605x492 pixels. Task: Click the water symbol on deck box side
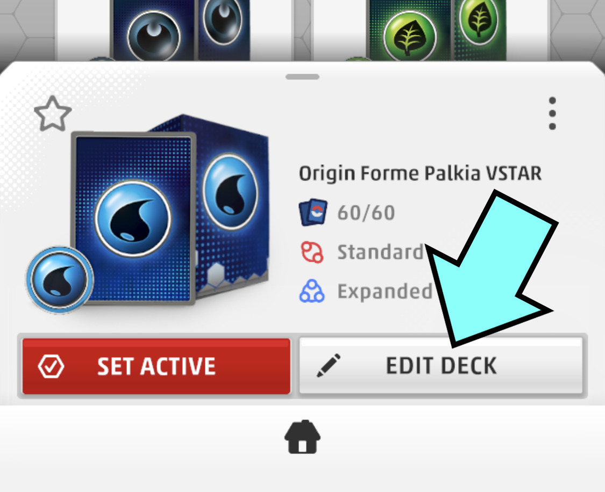[x=230, y=192]
